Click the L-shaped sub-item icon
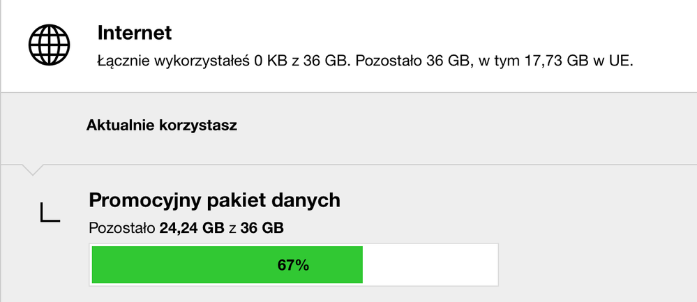 tap(50, 213)
